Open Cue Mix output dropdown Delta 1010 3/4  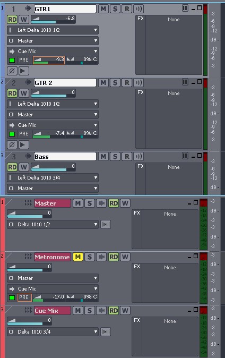[53, 332]
